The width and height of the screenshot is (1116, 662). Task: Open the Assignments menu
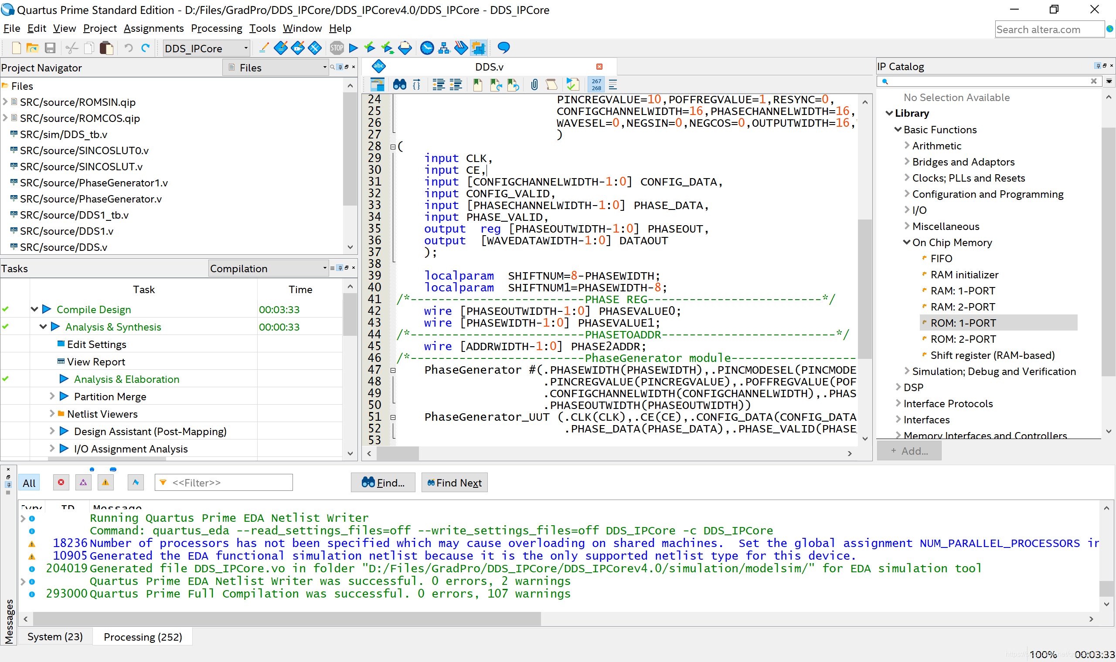tap(153, 28)
